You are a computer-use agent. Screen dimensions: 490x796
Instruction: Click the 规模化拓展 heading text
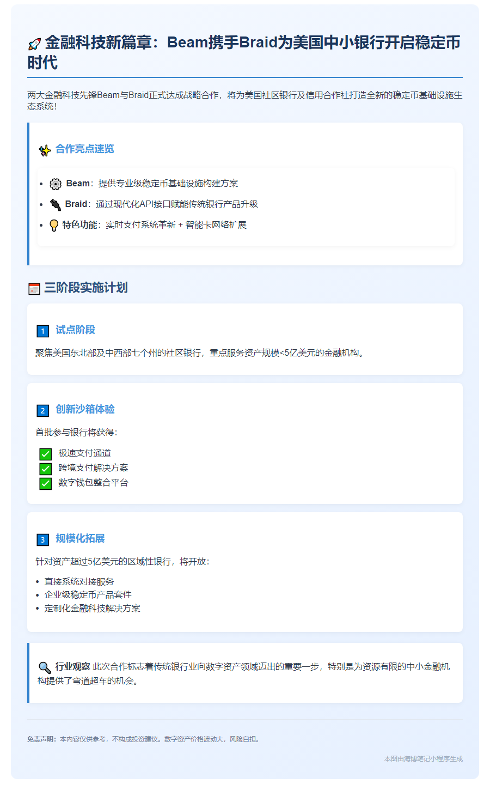(80, 538)
